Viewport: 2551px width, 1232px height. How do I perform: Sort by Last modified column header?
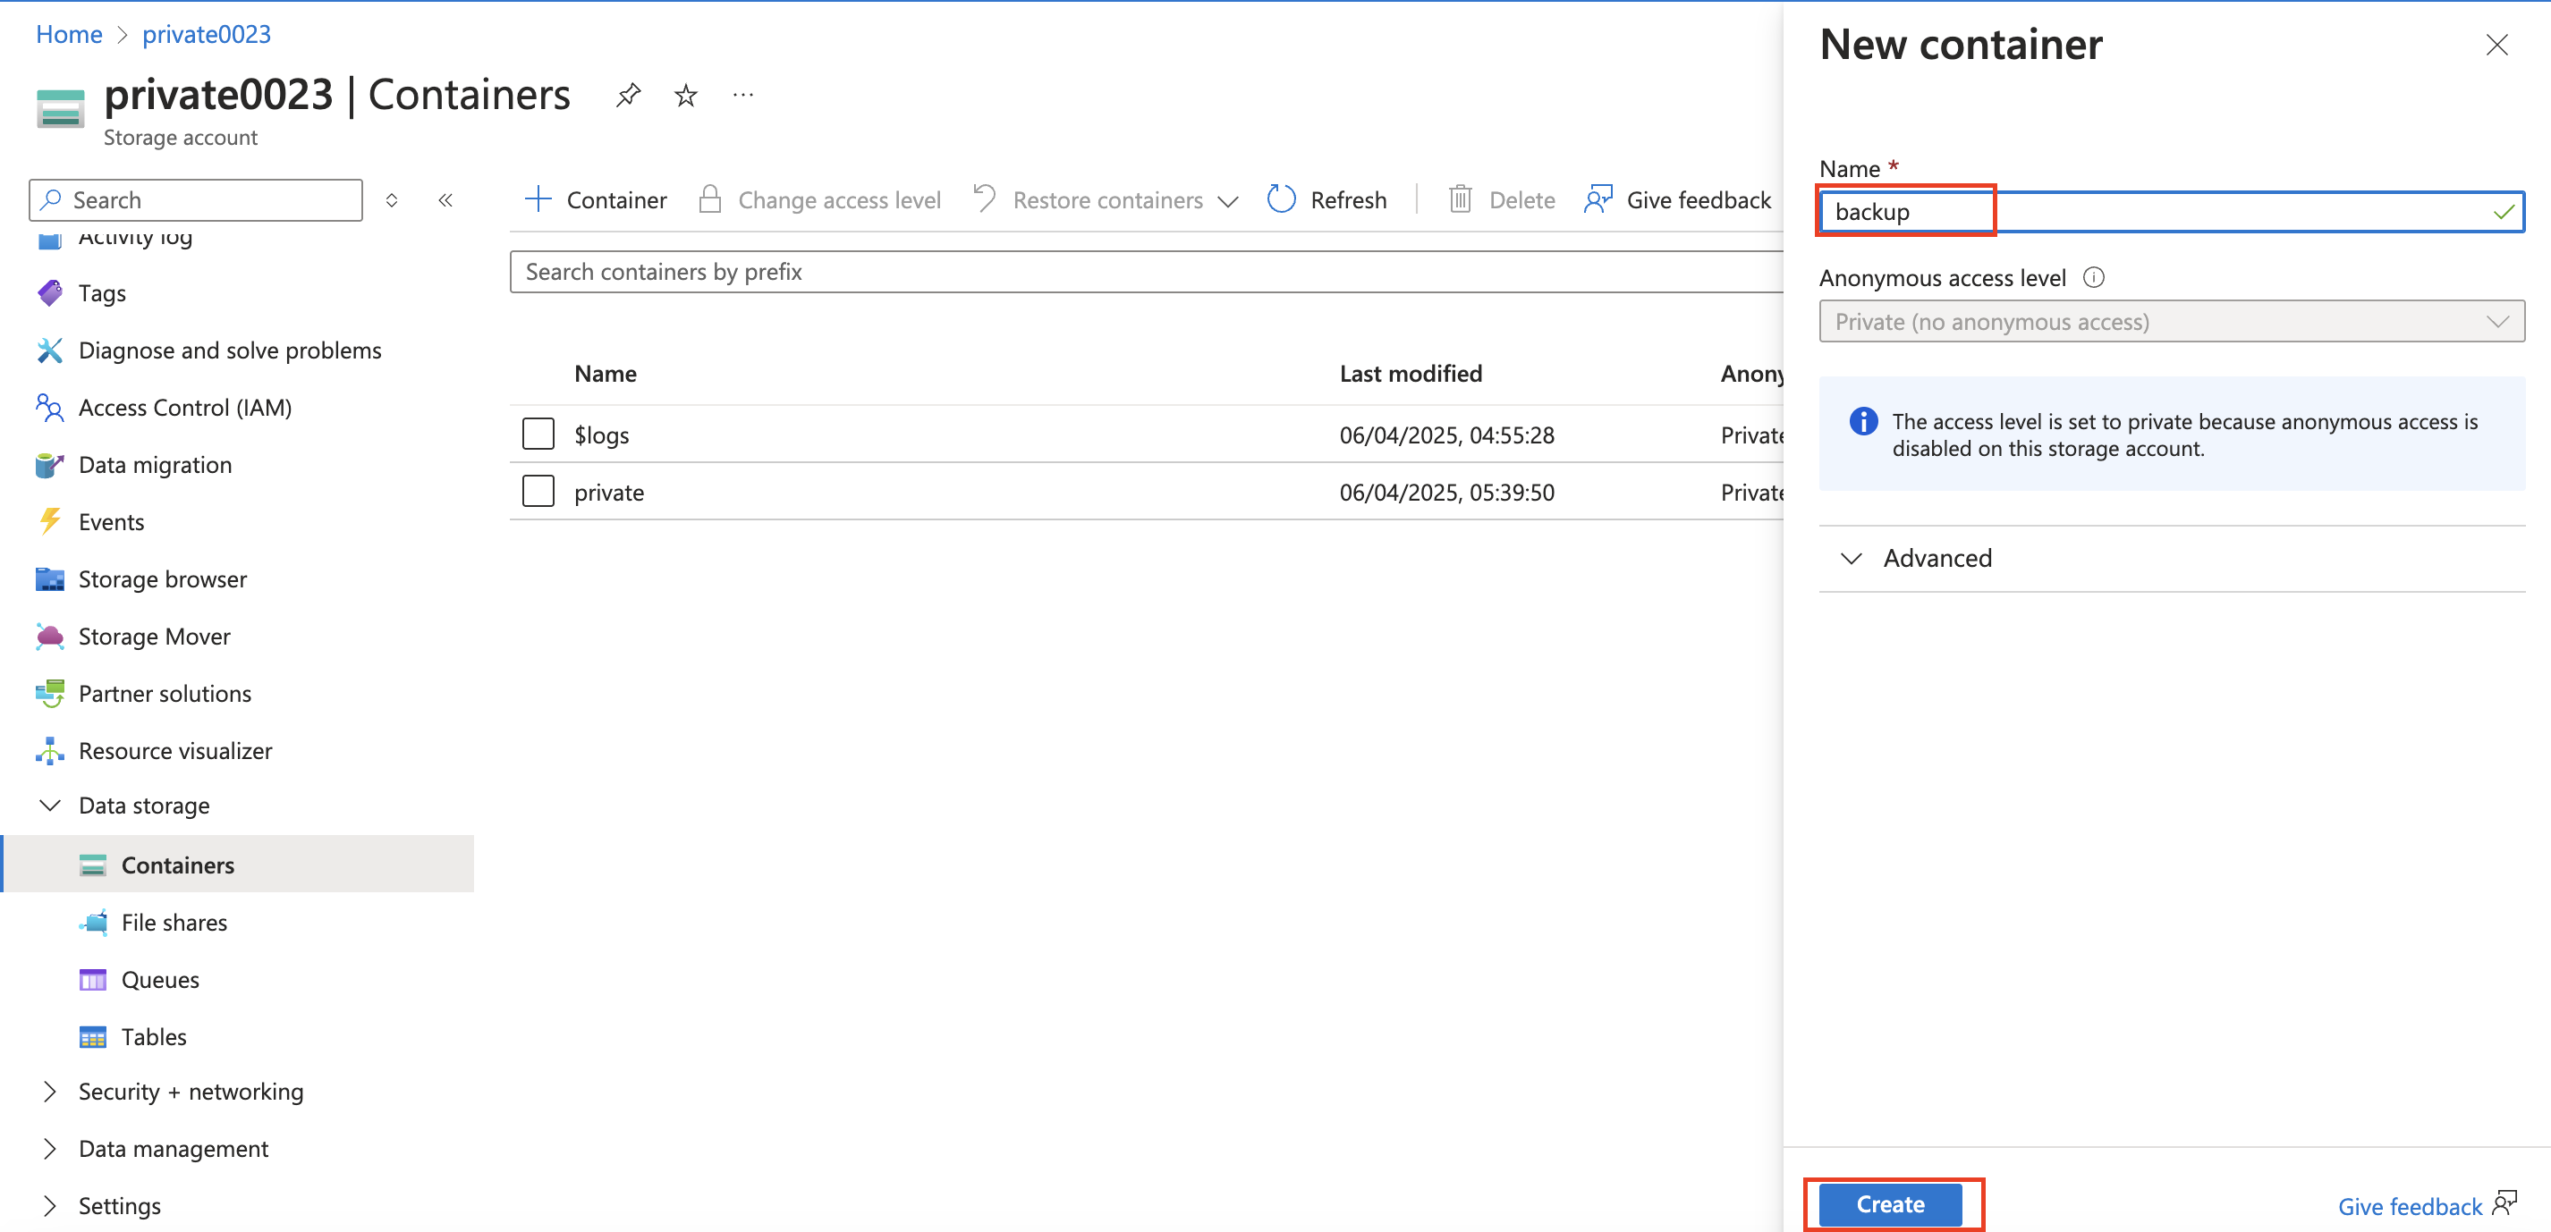[1411, 373]
